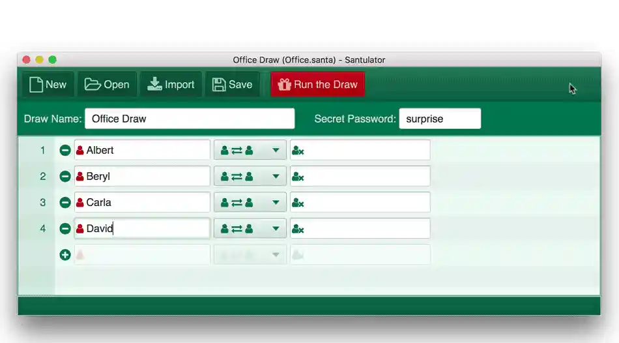The height and width of the screenshot is (343, 619).
Task: Open David's exchange mode dropdown
Action: [x=250, y=228]
